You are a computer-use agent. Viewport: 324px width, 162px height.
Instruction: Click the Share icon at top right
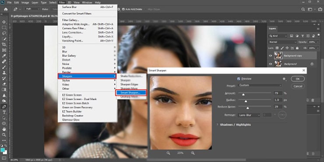click(x=320, y=9)
